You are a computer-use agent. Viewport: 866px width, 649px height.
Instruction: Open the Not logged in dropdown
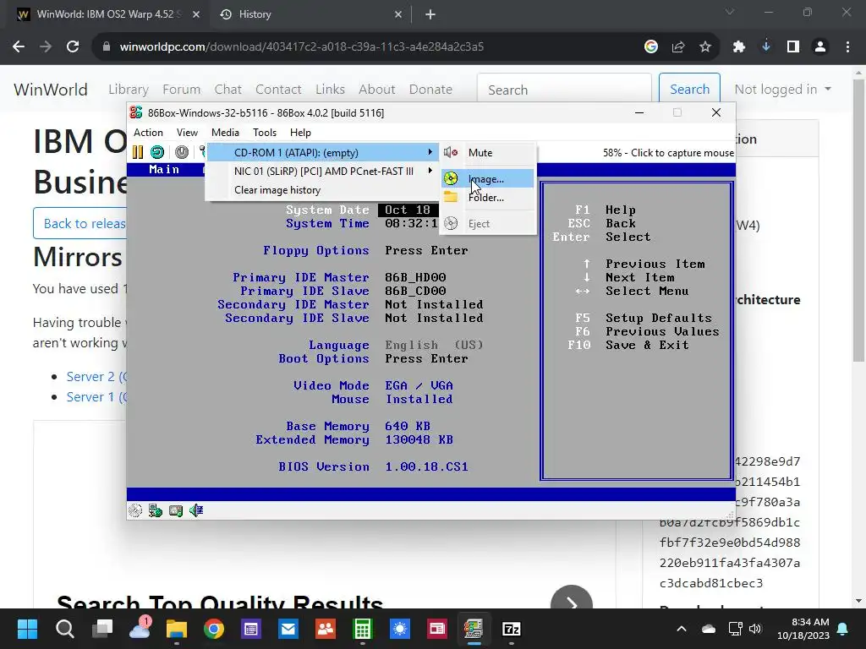click(782, 90)
